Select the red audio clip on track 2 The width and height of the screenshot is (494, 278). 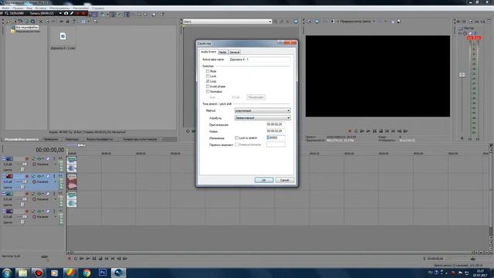click(x=72, y=182)
